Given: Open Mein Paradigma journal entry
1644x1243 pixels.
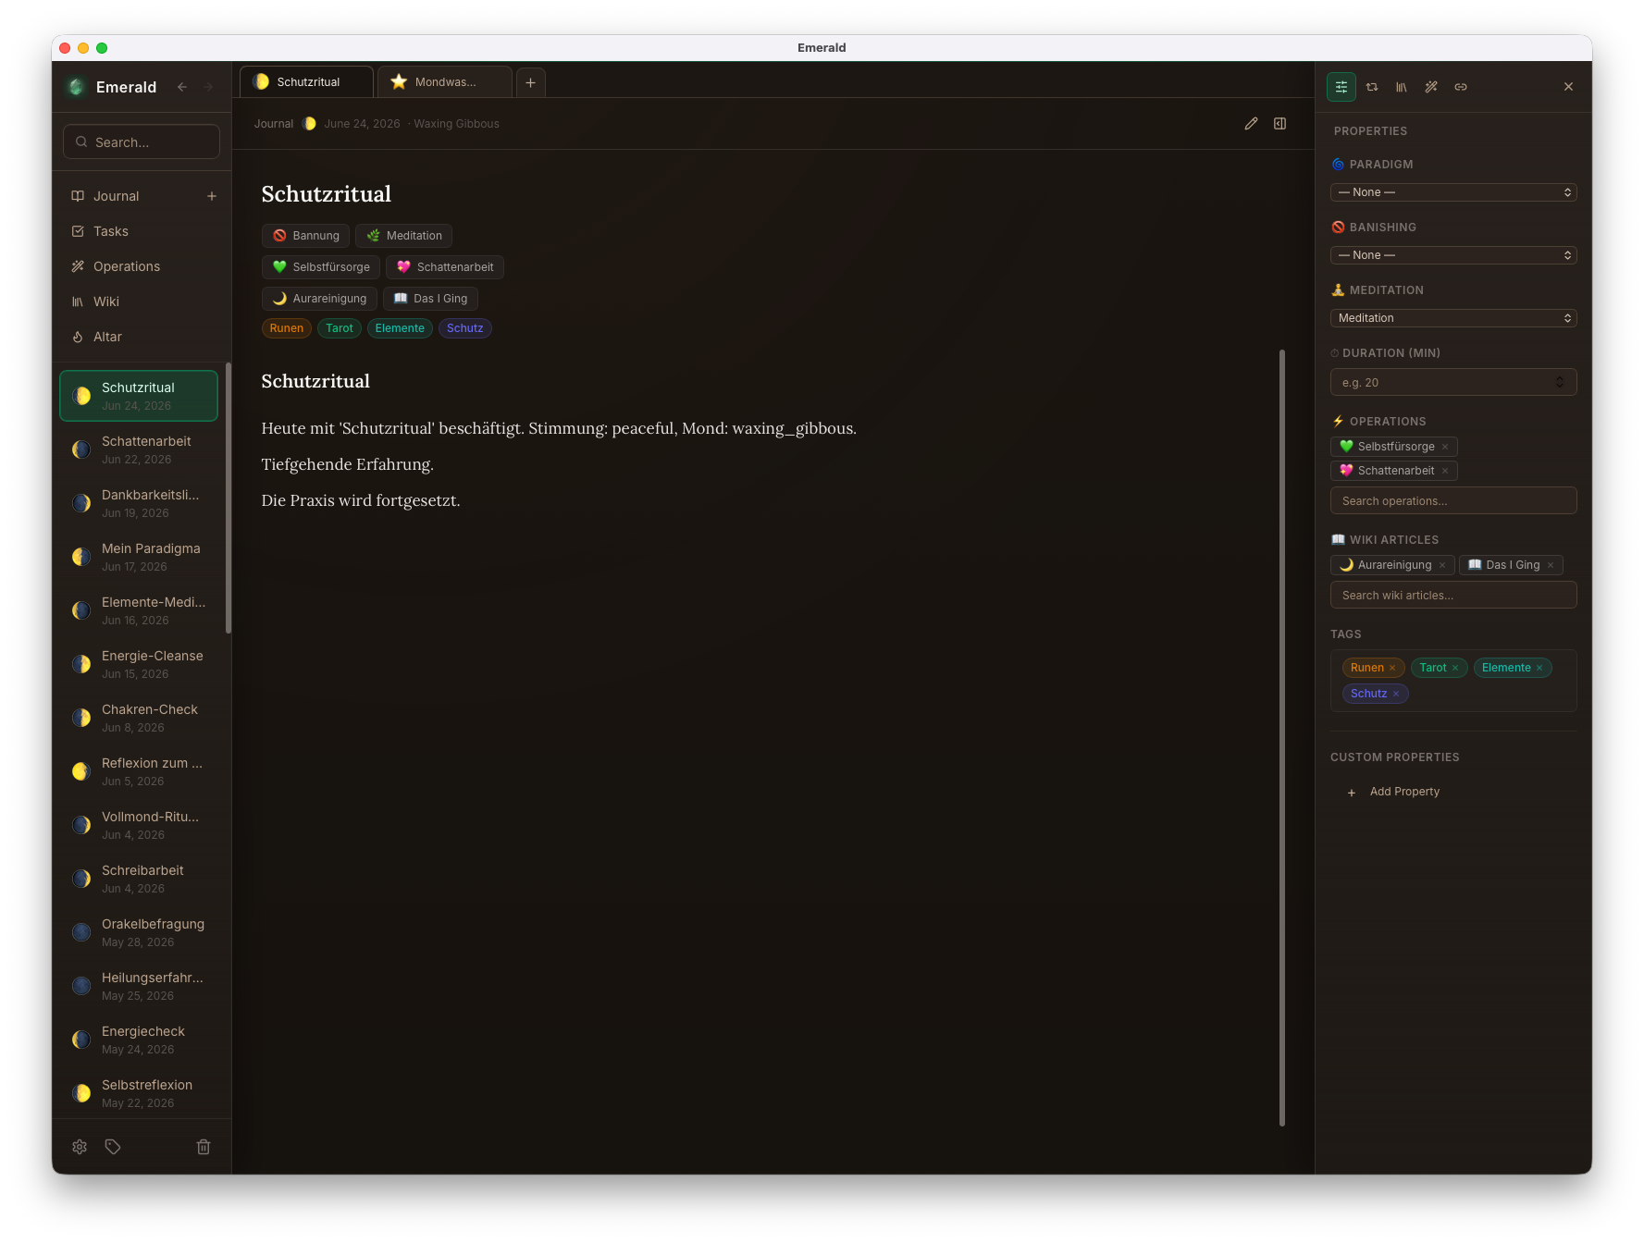Looking at the screenshot, I should coord(139,557).
